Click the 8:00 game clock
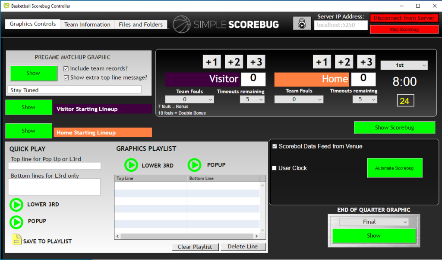Viewport: 442px width, 260px height. coord(404,82)
